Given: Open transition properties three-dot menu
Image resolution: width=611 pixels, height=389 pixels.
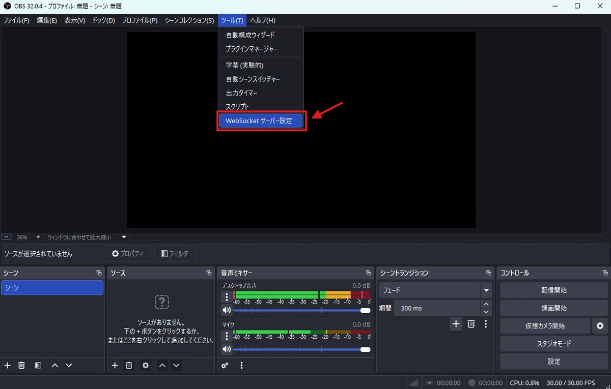Looking at the screenshot, I should tap(486, 323).
